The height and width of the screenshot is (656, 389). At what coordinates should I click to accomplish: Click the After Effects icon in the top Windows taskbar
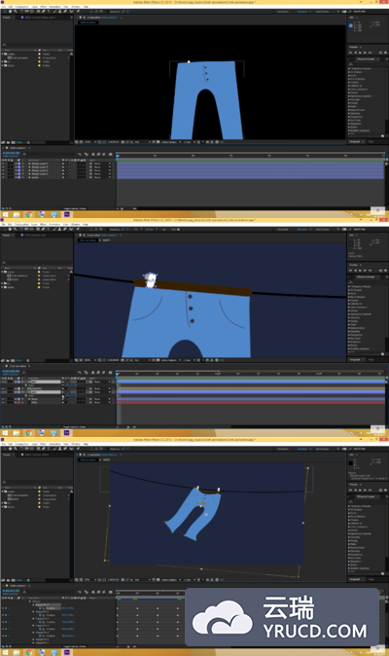[x=67, y=215]
